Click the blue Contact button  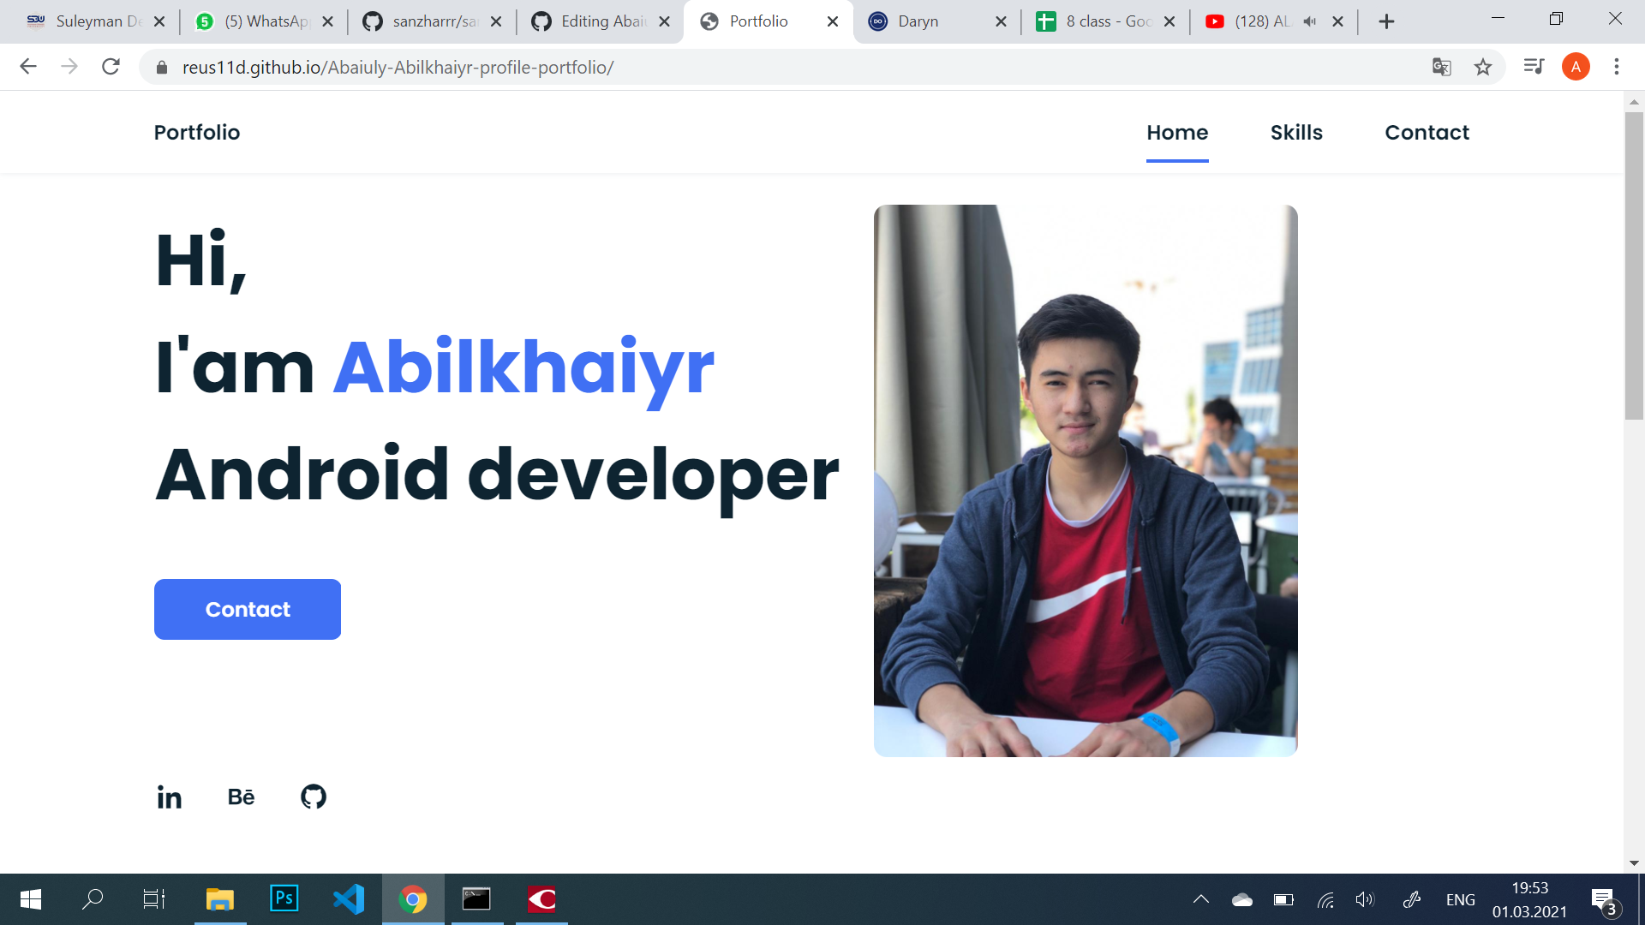pos(248,609)
